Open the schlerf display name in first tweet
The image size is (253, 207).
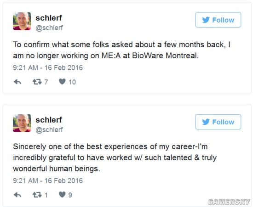click(49, 18)
